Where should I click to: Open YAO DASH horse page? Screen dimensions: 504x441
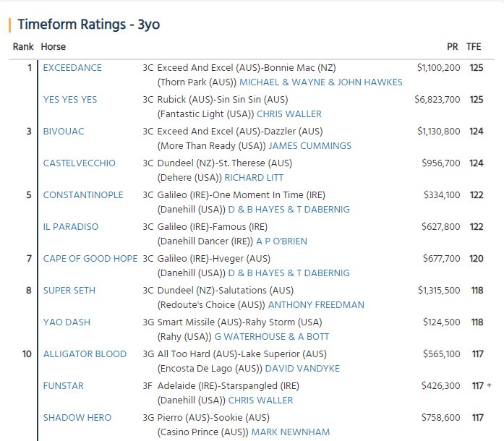coord(67,322)
